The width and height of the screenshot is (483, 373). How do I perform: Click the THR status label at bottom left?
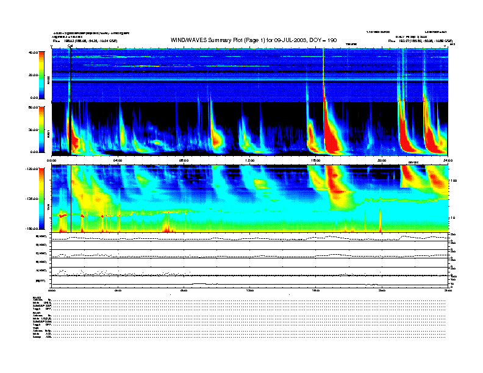[x=36, y=328]
